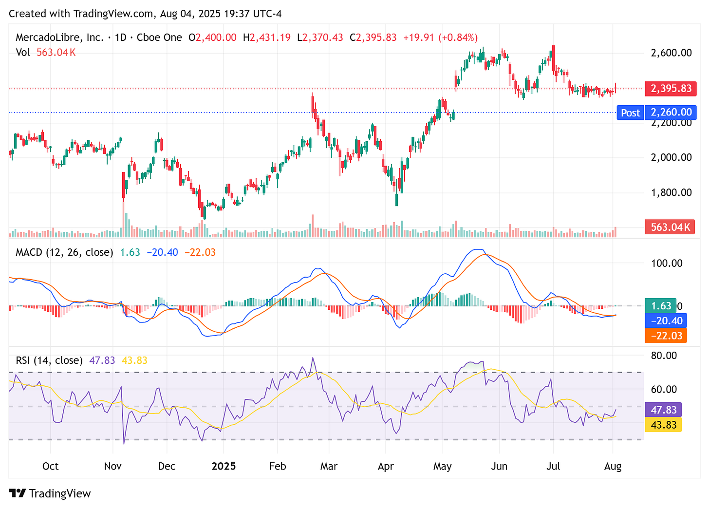Click the 2025 label on the time axis
Image resolution: width=709 pixels, height=509 pixels.
(224, 466)
